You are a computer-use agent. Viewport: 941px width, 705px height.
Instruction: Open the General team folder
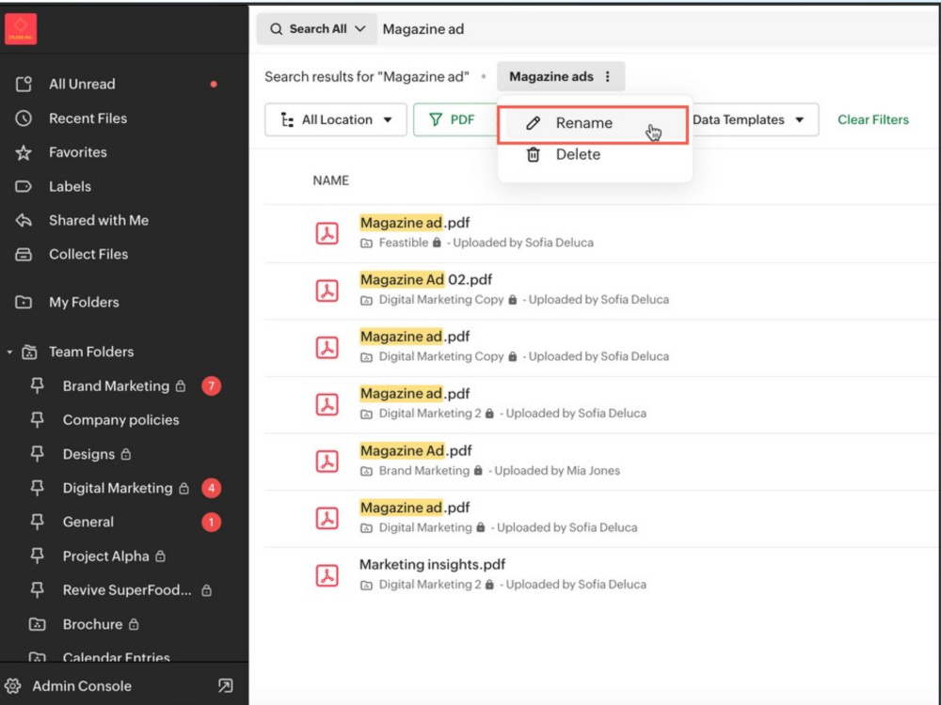pos(88,522)
